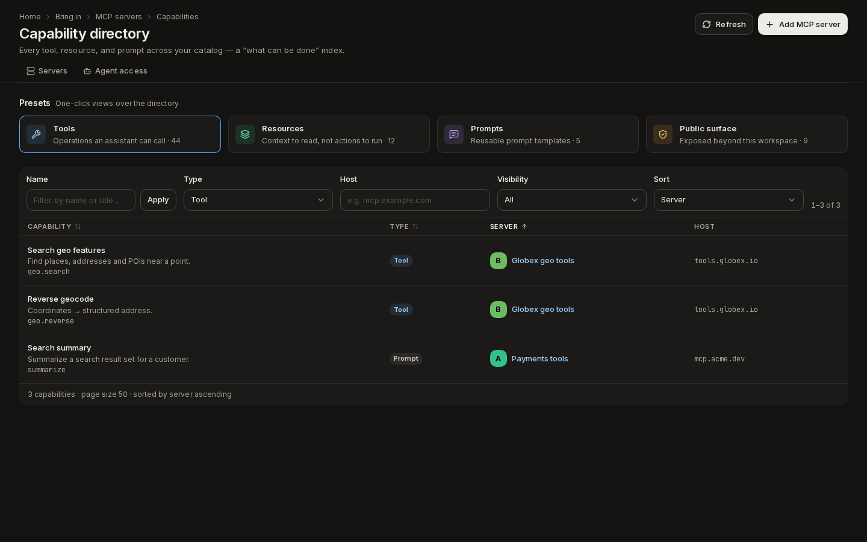Click the summarize identifier text
This screenshot has width=867, height=542.
[46, 370]
